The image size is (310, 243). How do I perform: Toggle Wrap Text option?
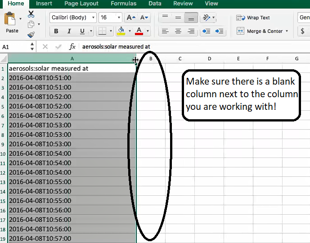[x=253, y=18]
